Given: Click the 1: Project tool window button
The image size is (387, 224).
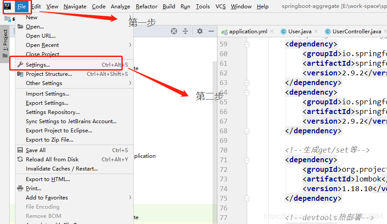Looking at the screenshot, I should [x=5, y=44].
